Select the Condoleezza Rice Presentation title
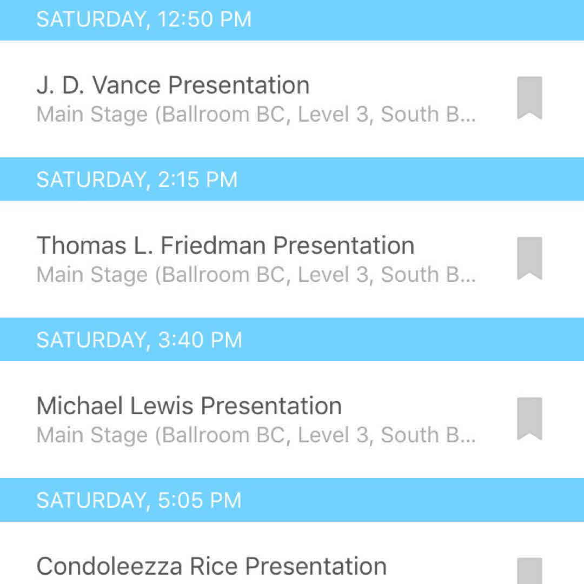 pyautogui.click(x=211, y=566)
